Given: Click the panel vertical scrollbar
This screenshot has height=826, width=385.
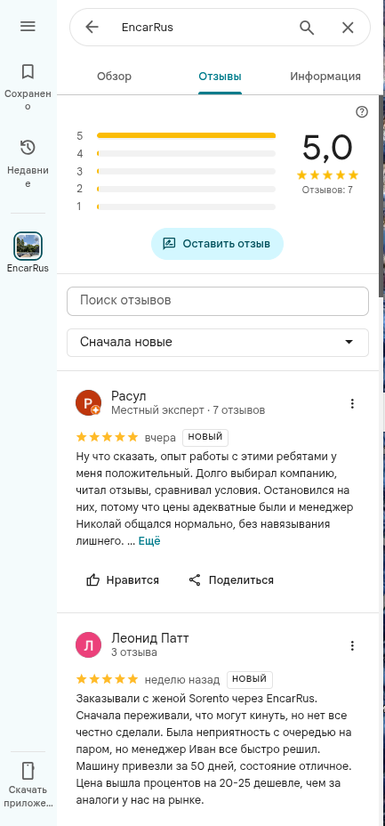Looking at the screenshot, I should [381, 195].
